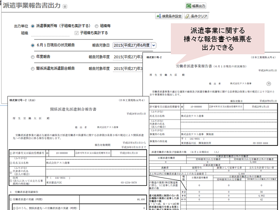Image resolution: width=280 pixels, height=210 pixels.
Task: Toggle 子組織も集計する checkbox
Action: click(77, 33)
